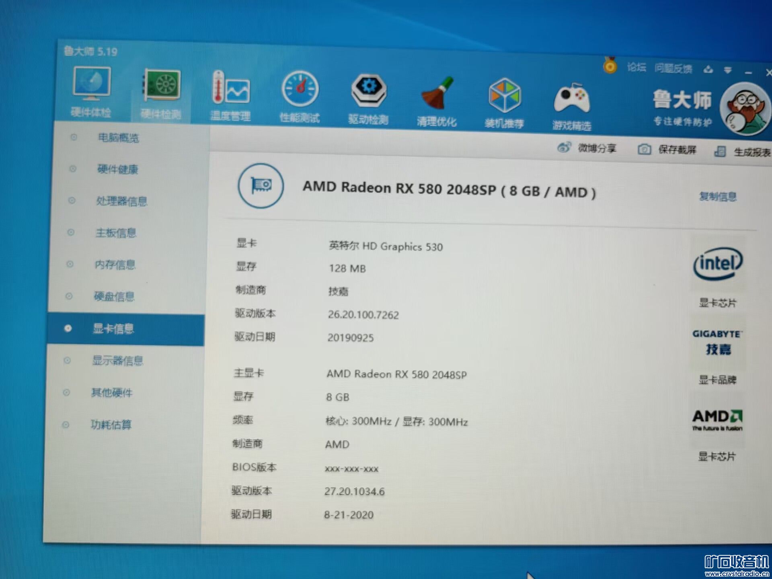Switch to 内存信息 memory info tab
Image resolution: width=772 pixels, height=579 pixels.
click(115, 265)
